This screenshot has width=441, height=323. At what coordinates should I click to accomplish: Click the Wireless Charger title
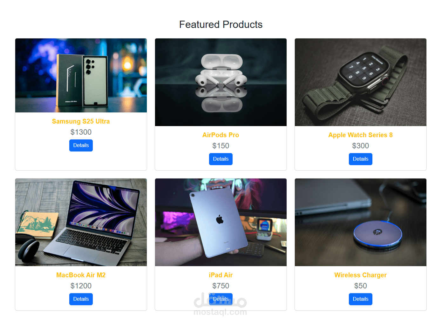coord(361,275)
